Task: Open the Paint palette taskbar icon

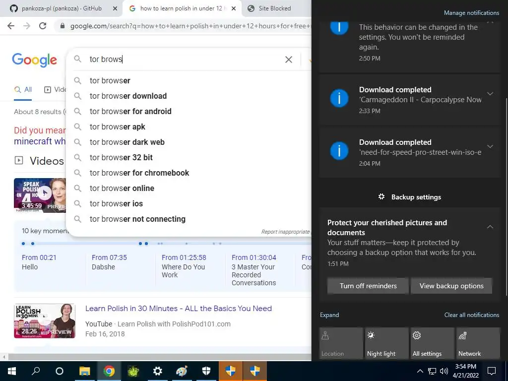Action: pyautogui.click(x=182, y=371)
